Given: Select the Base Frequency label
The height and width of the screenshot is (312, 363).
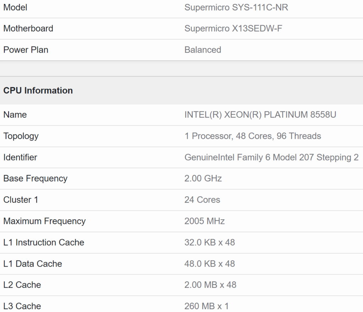Looking at the screenshot, I should tap(35, 179).
